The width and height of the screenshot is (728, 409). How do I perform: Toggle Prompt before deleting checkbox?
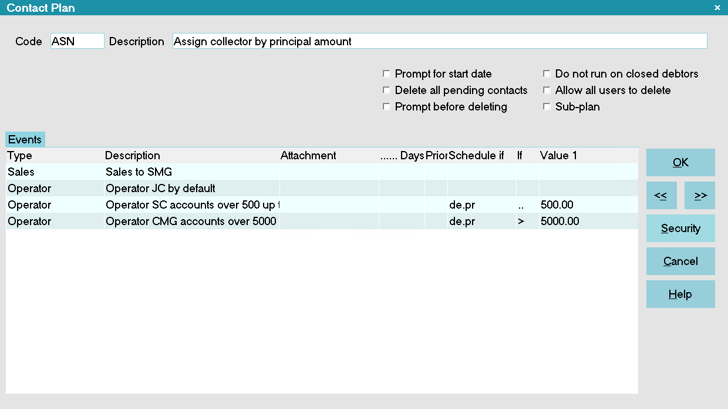click(x=386, y=107)
